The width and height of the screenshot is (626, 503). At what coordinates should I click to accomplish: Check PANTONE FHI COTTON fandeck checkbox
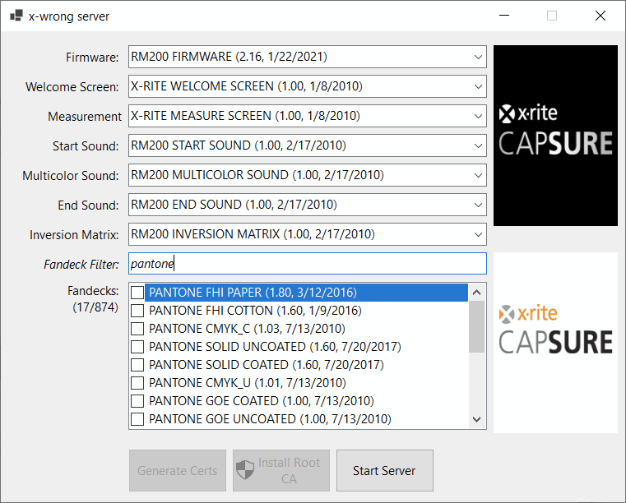pos(137,311)
